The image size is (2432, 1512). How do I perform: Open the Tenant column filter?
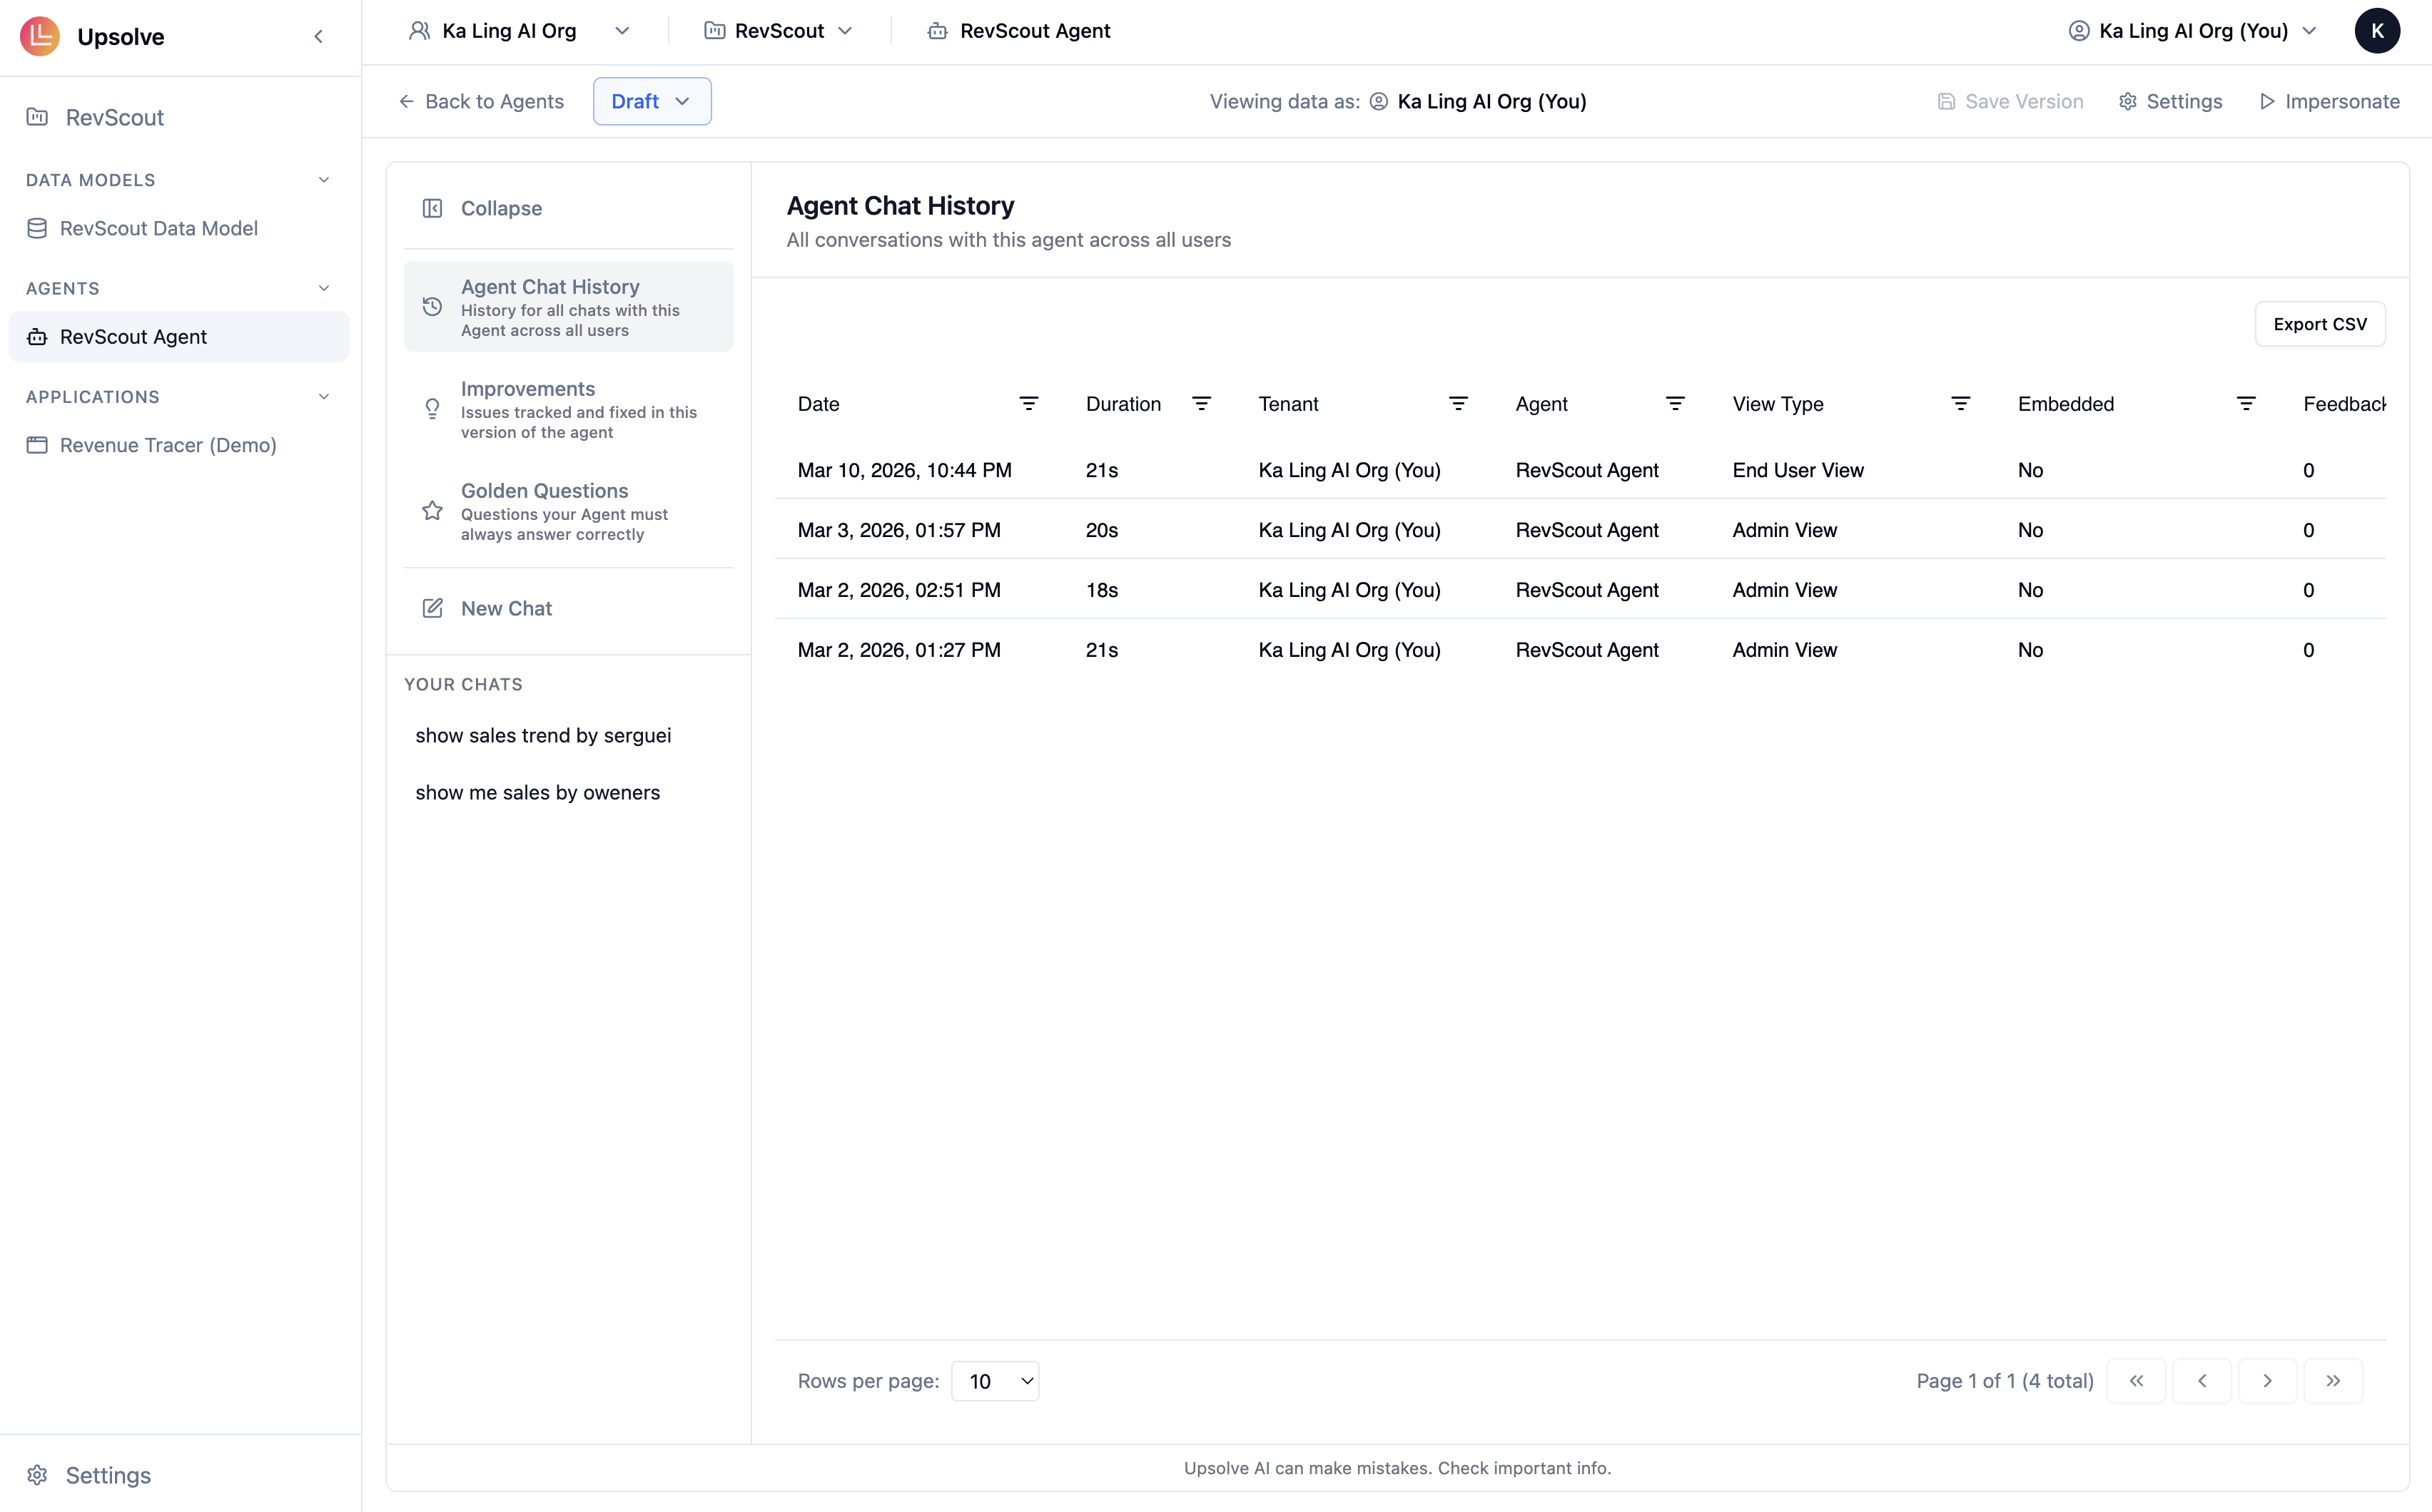pyautogui.click(x=1459, y=403)
